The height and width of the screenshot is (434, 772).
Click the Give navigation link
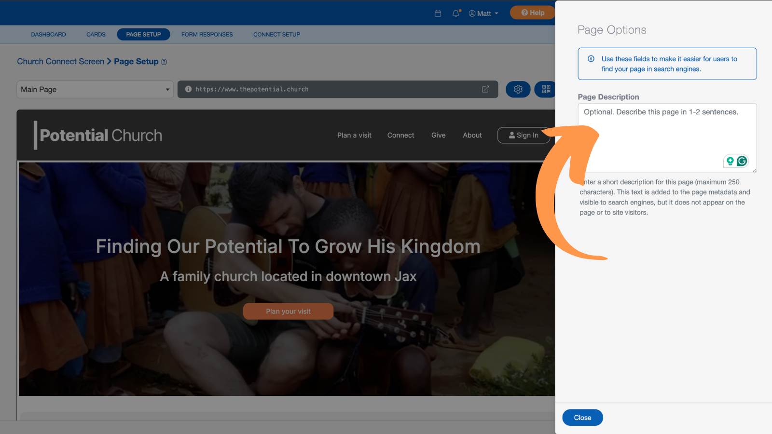(x=438, y=136)
